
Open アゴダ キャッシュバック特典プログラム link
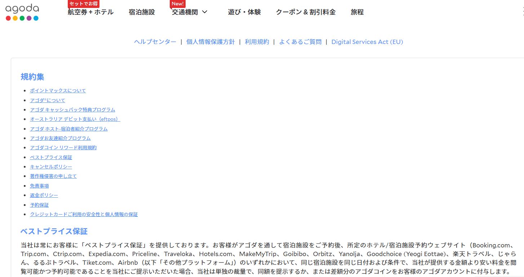tap(72, 110)
